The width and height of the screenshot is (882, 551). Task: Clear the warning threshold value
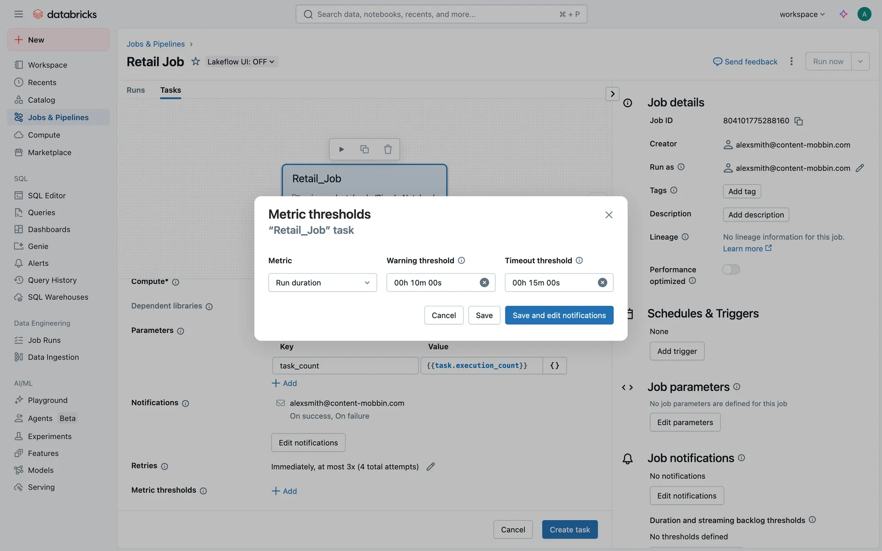pos(484,282)
